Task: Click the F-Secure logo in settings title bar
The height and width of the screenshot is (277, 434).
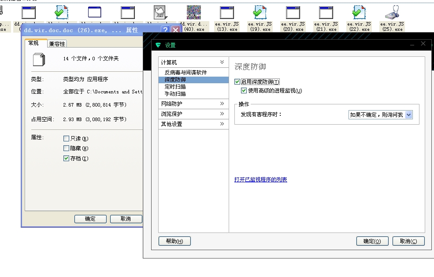Action: pyautogui.click(x=158, y=45)
